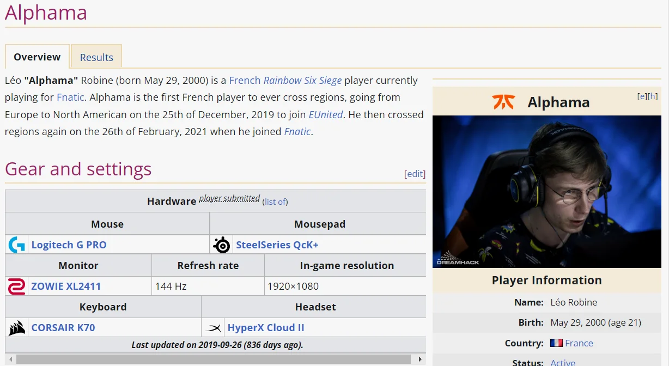
Task: Follow the Fnatic link in first sentence
Action: [70, 97]
